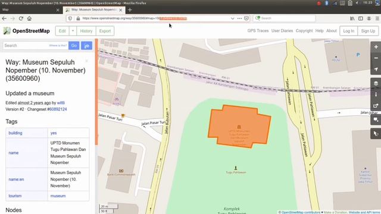Reload the current page

[21, 18]
